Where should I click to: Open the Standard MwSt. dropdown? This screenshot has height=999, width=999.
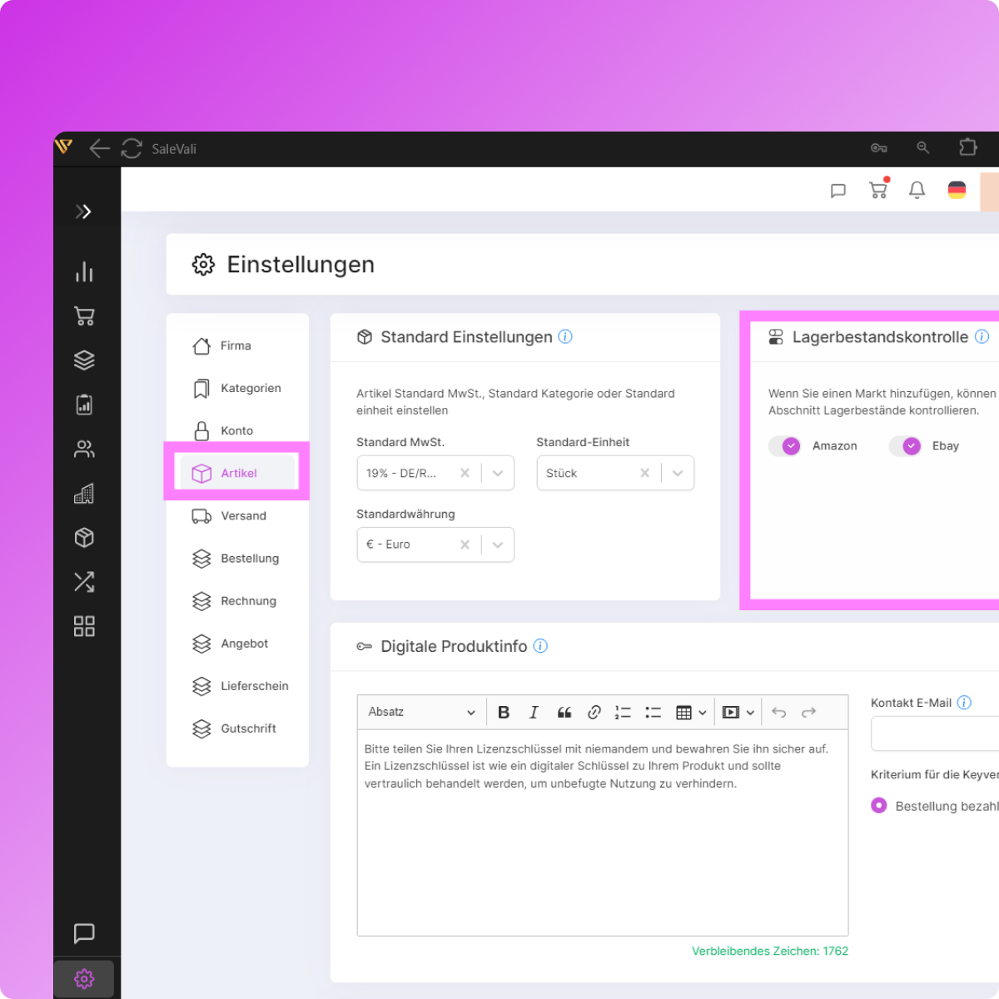498,473
